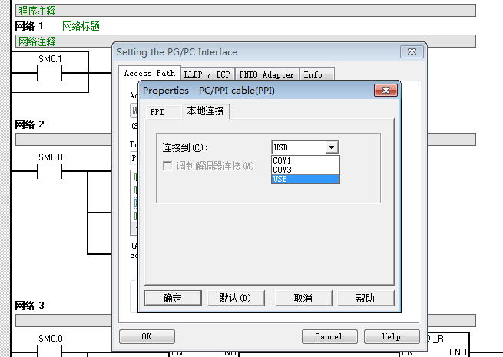Click the 默认(D) button
This screenshot has width=503, height=357.
point(234,298)
